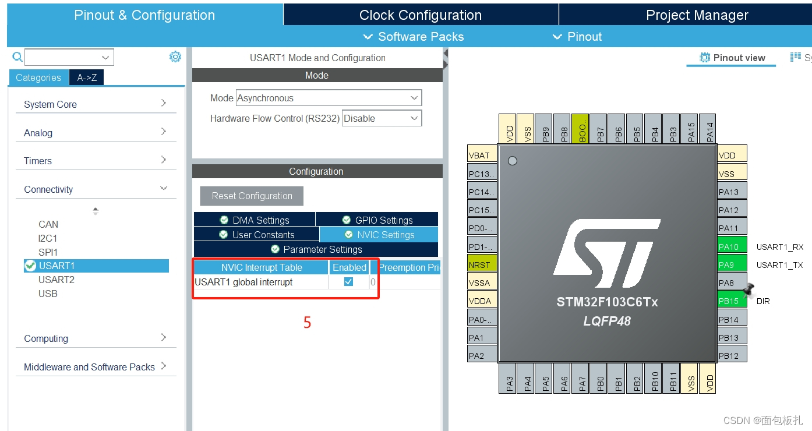Open the Mode Asynchronous dropdown

(x=329, y=98)
